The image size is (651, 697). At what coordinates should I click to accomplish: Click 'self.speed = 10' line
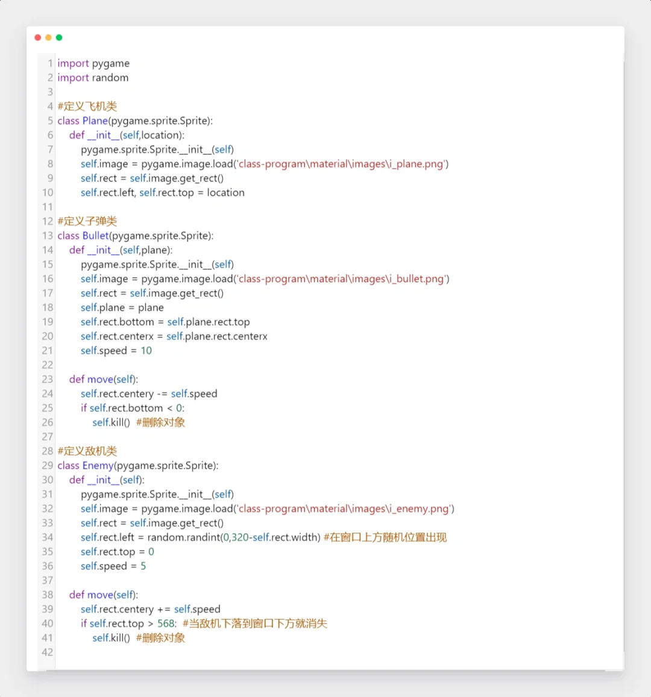click(116, 351)
